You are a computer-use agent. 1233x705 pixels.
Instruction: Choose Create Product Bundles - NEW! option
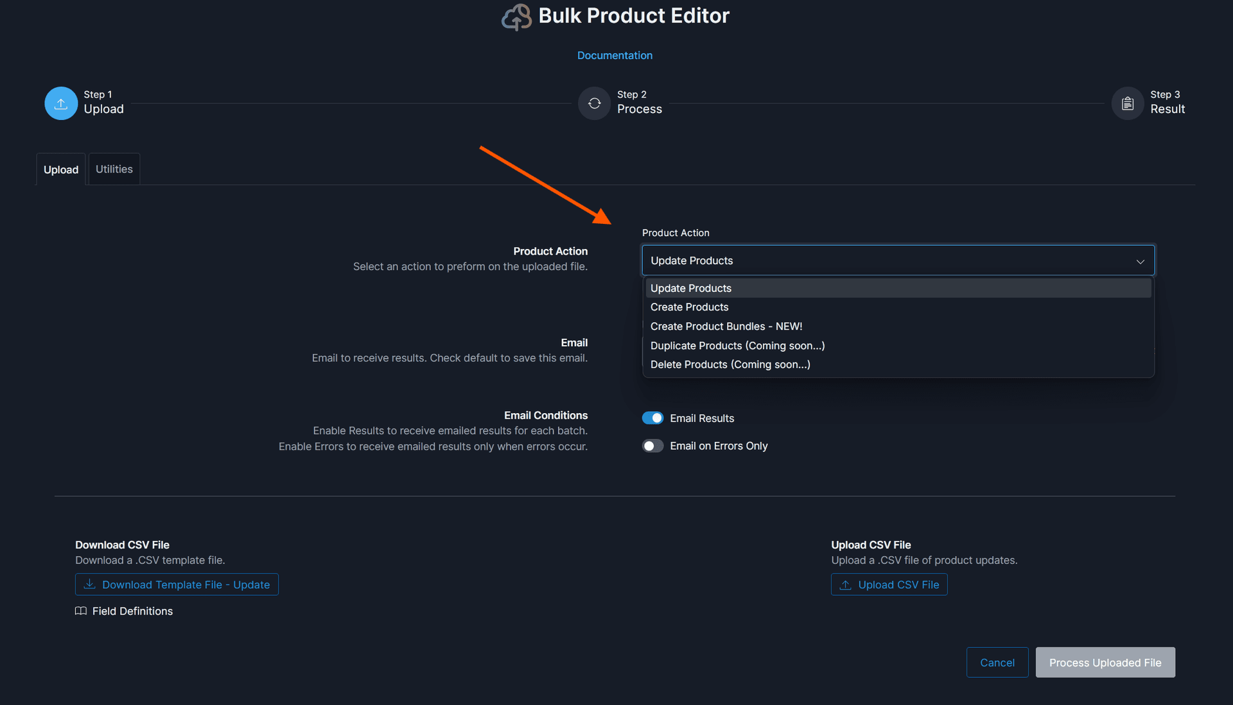tap(726, 326)
